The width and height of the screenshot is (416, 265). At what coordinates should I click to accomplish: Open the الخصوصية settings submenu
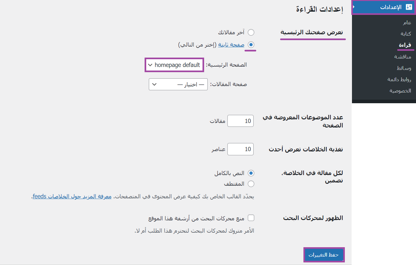point(400,91)
